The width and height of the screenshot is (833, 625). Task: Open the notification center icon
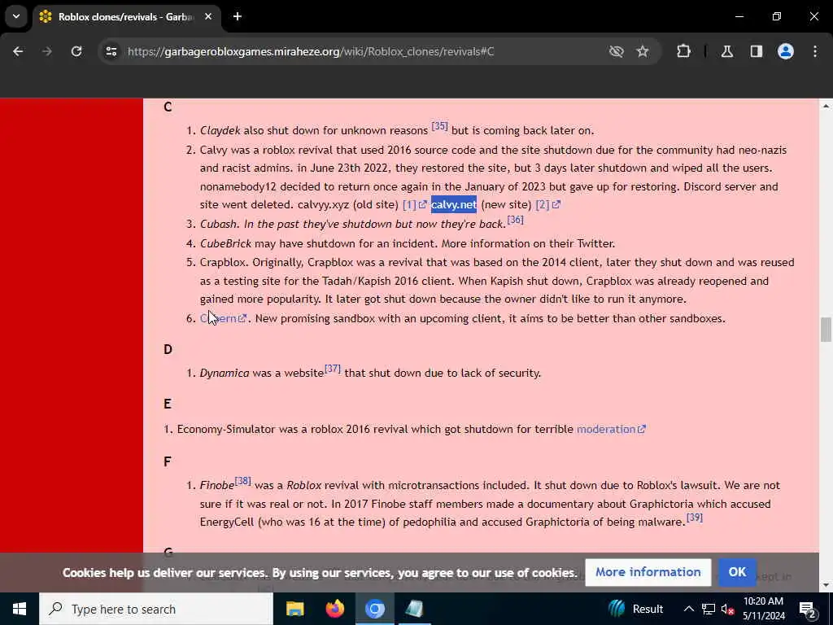tap(808, 609)
